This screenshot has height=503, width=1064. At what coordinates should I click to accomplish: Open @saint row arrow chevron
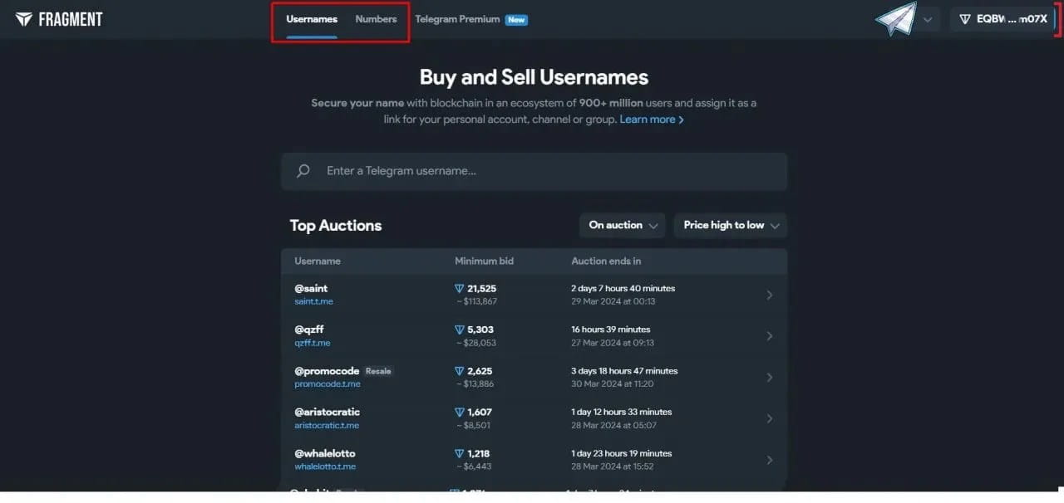(769, 295)
